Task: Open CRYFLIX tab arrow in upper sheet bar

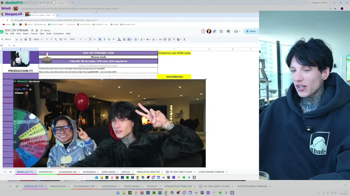Action: 133,172
